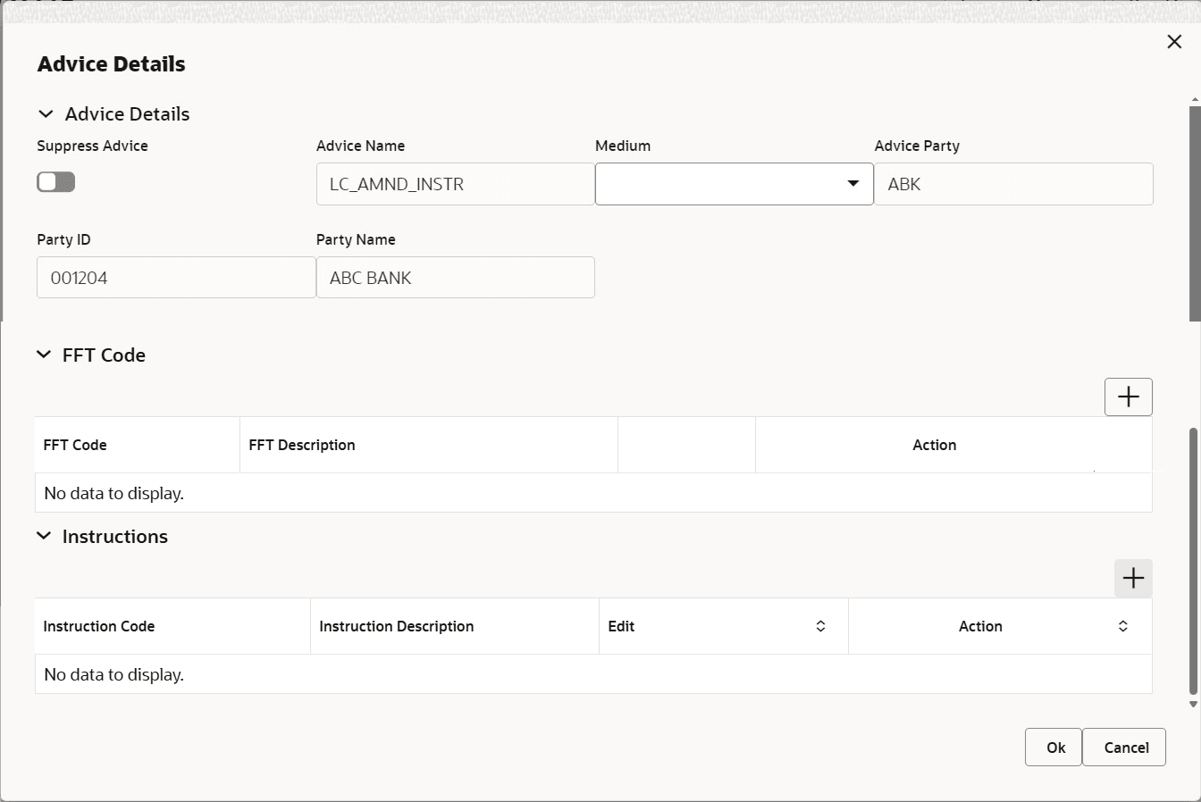Click the FFT table Action column header
The height and width of the screenshot is (802, 1201).
point(953,445)
